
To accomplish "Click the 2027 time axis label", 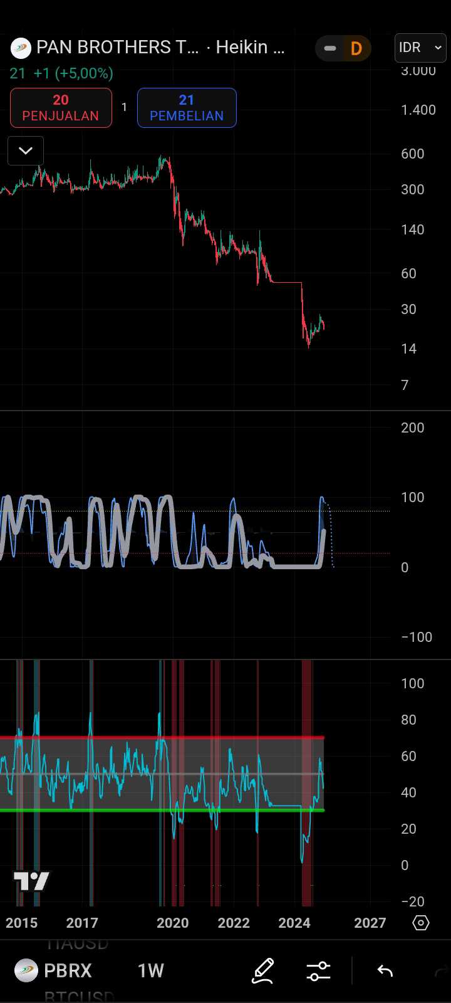I will [370, 923].
